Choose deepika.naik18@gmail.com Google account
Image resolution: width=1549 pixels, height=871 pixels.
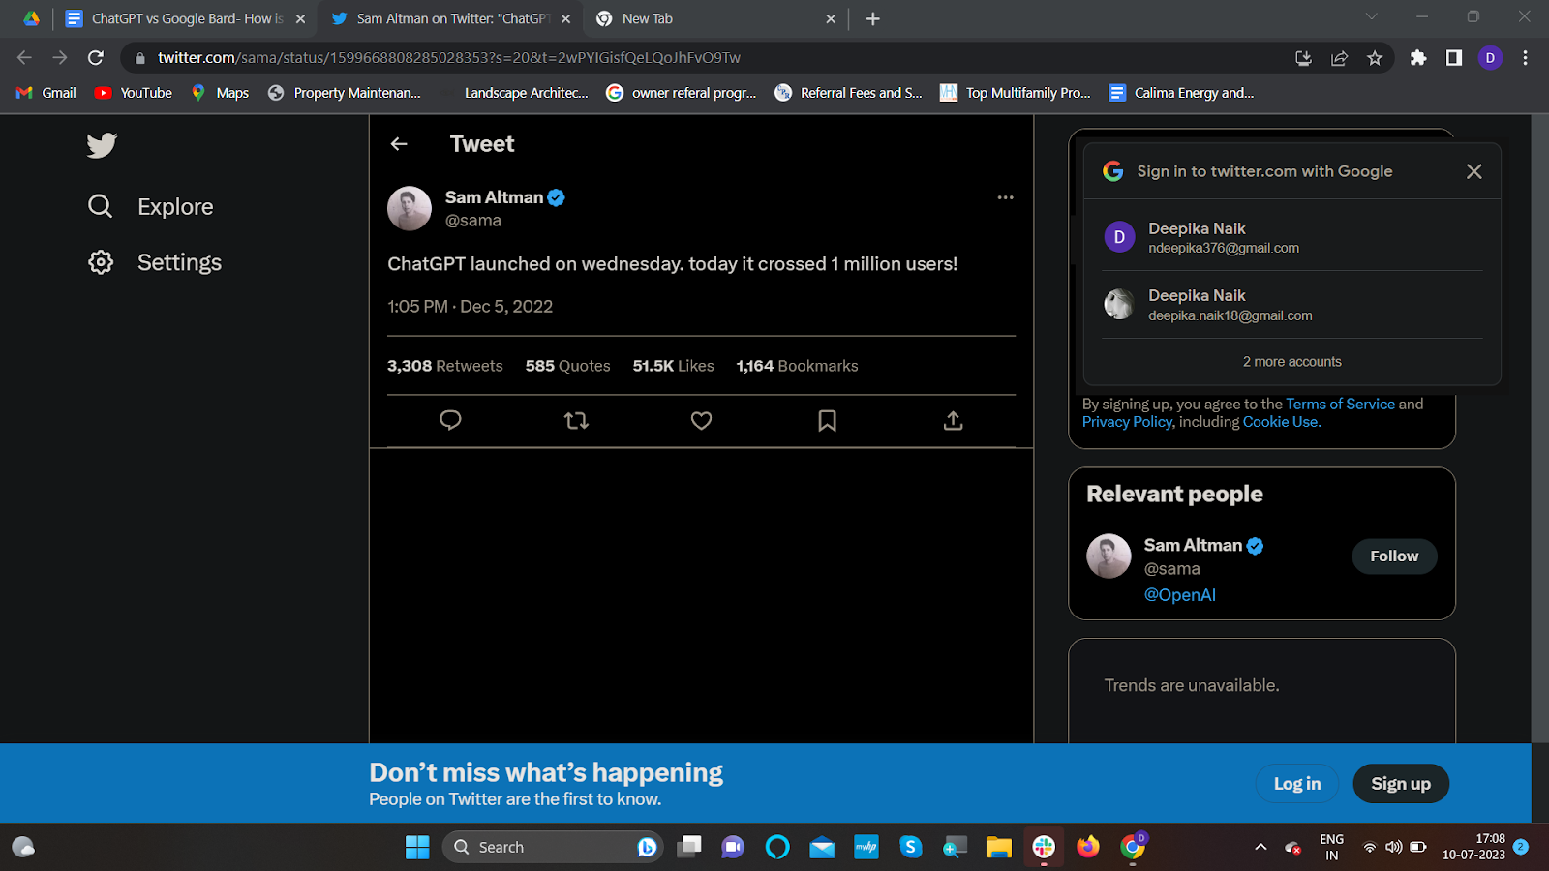(x=1292, y=305)
